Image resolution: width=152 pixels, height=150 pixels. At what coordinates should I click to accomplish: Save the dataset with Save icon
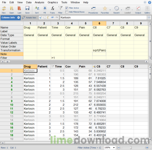coord(27,10)
